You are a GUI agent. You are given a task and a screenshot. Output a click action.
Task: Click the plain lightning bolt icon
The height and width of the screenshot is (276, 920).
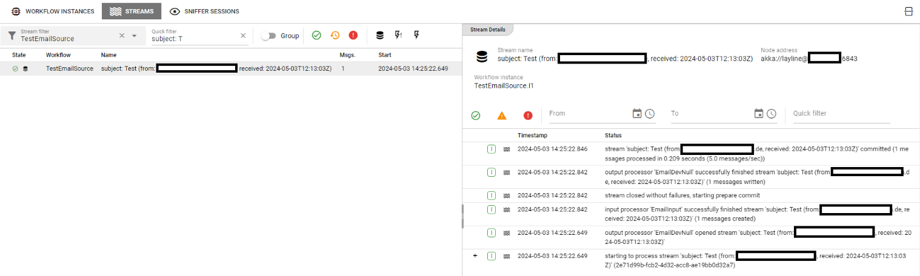[x=416, y=36]
